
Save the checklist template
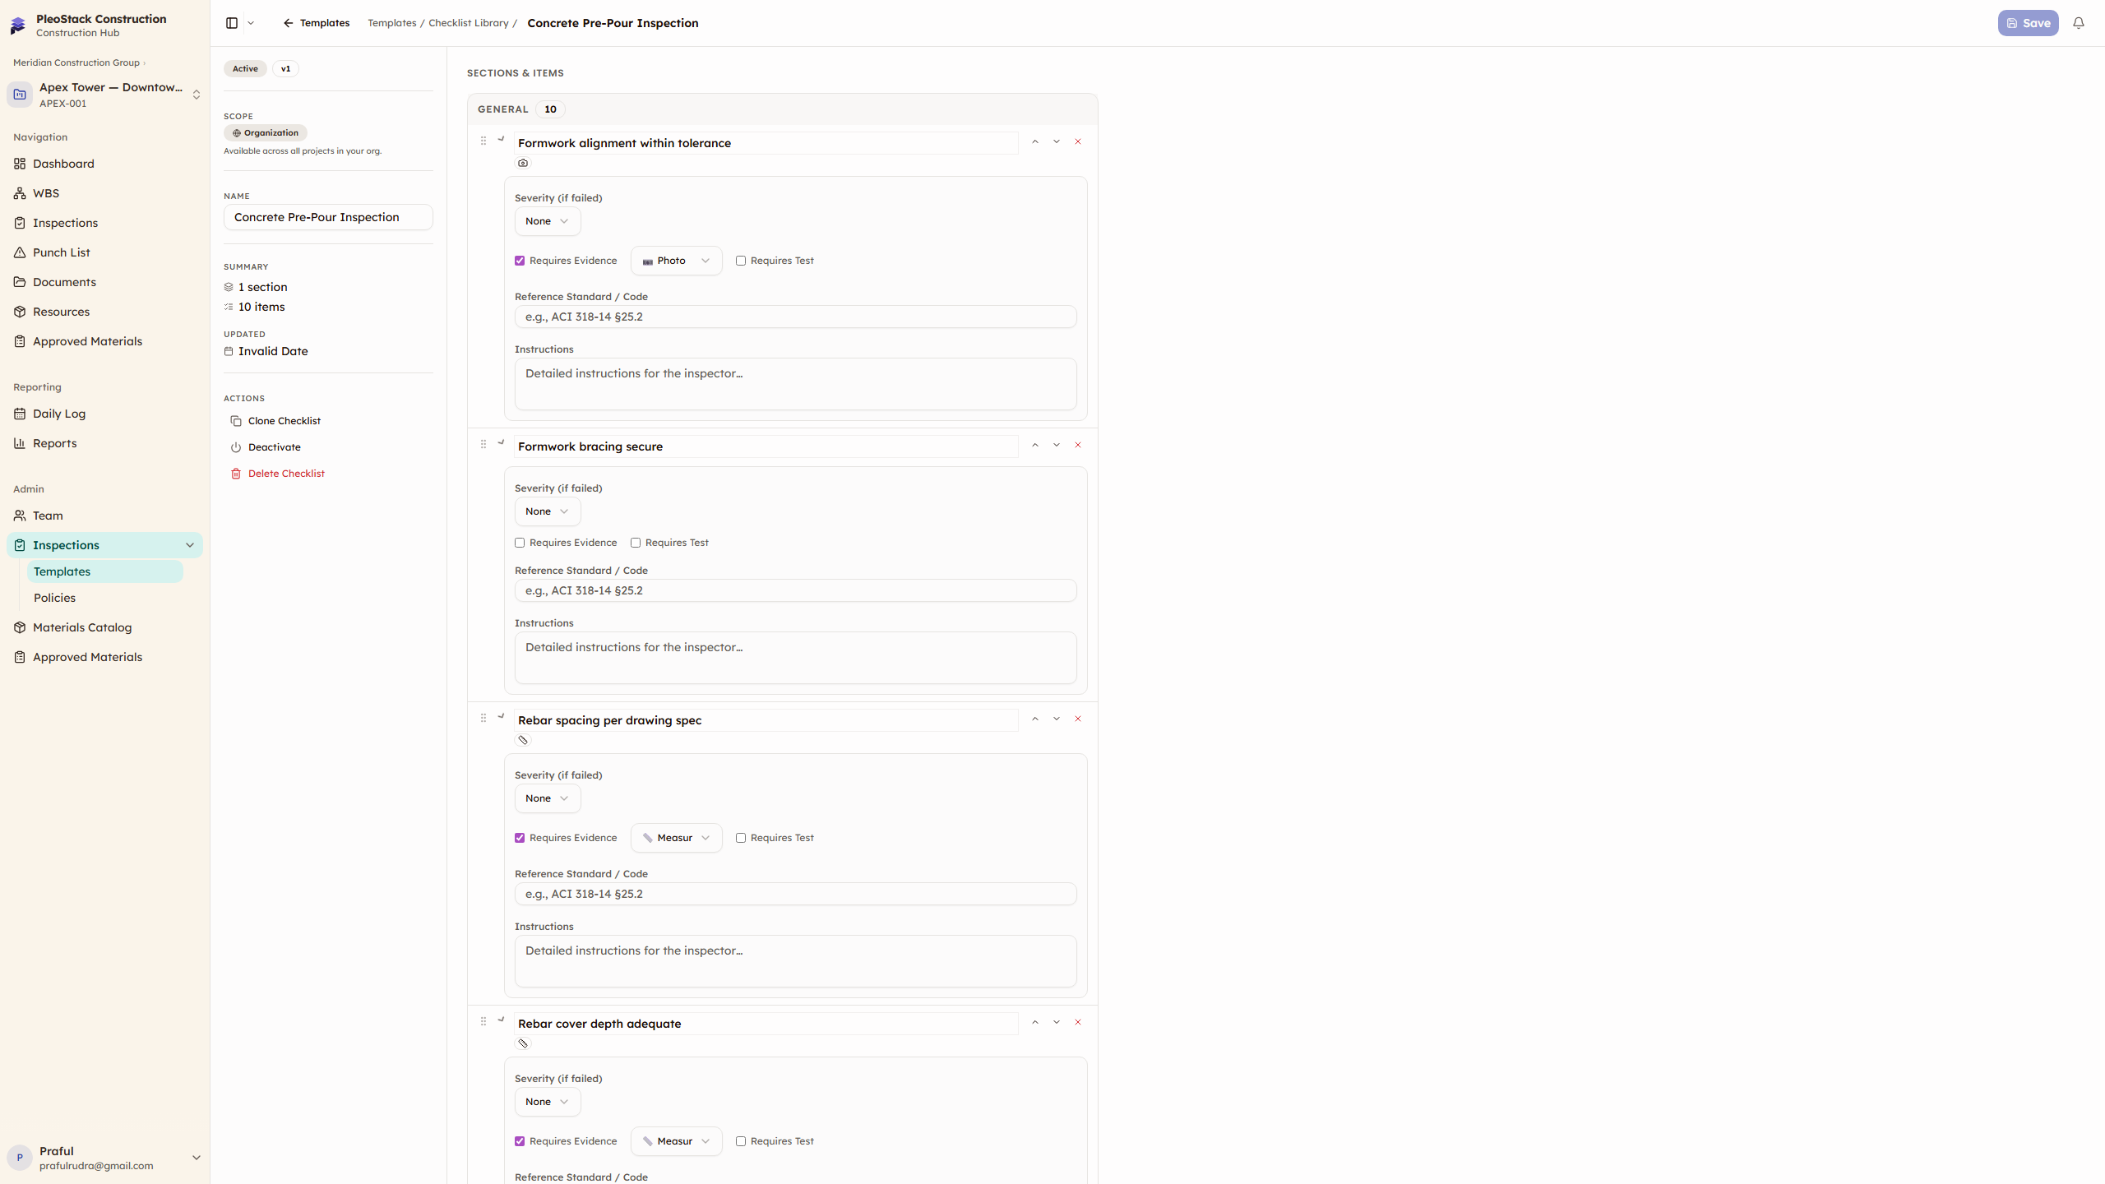(x=2028, y=23)
